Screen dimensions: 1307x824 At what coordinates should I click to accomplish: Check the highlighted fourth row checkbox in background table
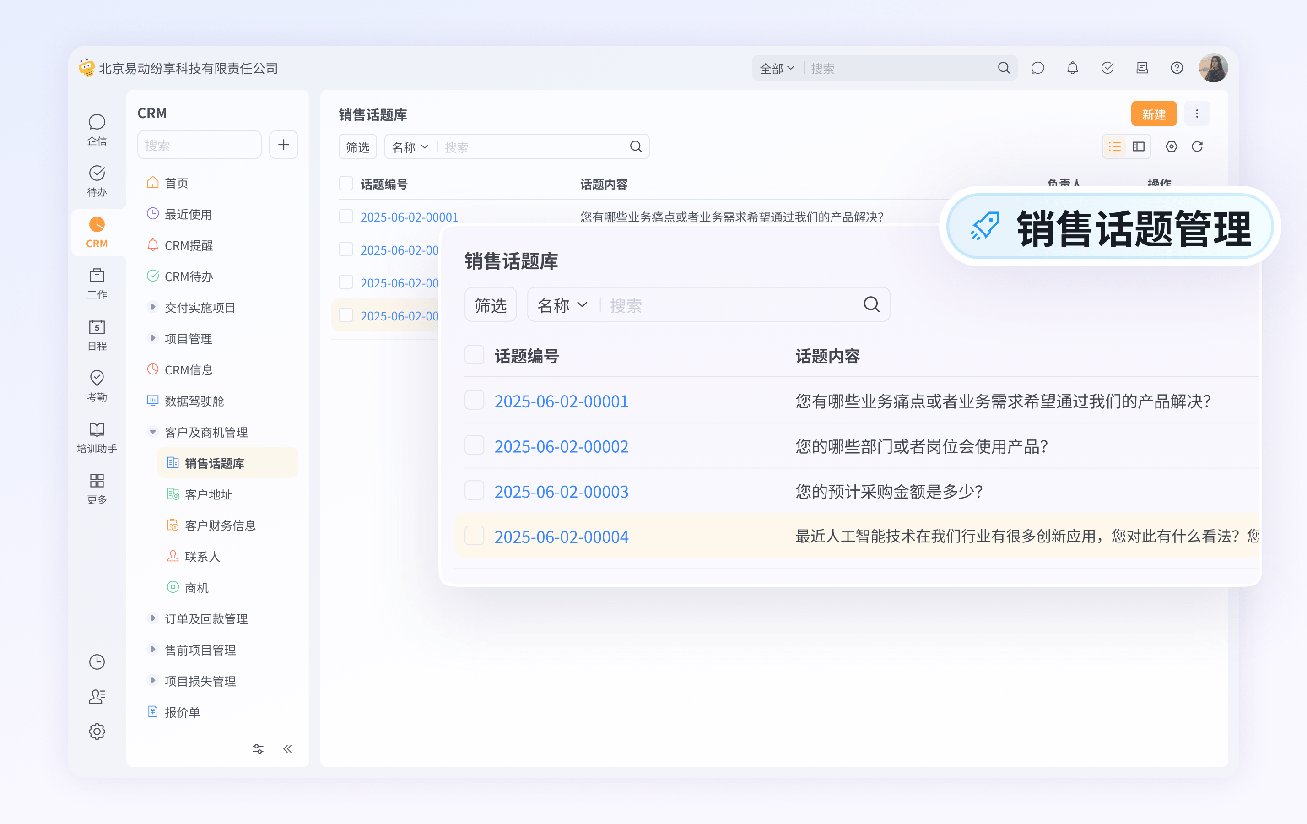[x=346, y=315]
